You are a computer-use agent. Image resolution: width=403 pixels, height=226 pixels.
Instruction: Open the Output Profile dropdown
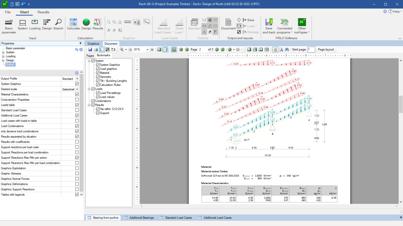pos(77,79)
